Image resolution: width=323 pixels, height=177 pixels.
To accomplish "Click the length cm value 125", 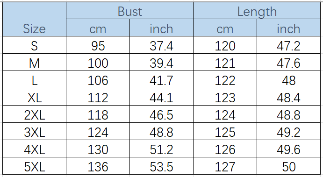I will (x=225, y=132).
